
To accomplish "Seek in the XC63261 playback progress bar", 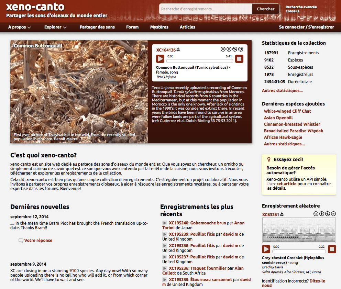I will point(299,252).
